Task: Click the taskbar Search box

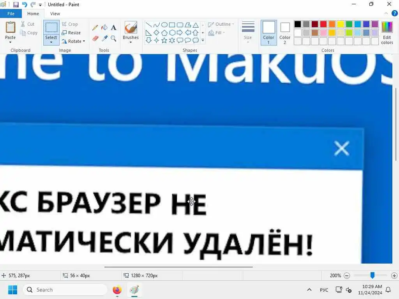Action: click(x=65, y=290)
